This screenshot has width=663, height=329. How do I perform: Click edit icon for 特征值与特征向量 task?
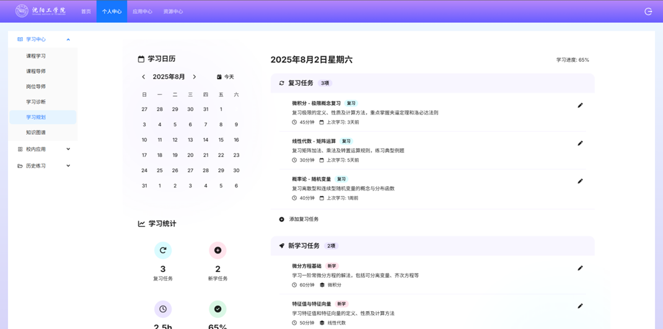[x=580, y=306]
